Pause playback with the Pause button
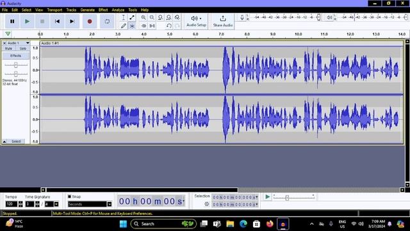The width and height of the screenshot is (410, 231). click(x=12, y=21)
